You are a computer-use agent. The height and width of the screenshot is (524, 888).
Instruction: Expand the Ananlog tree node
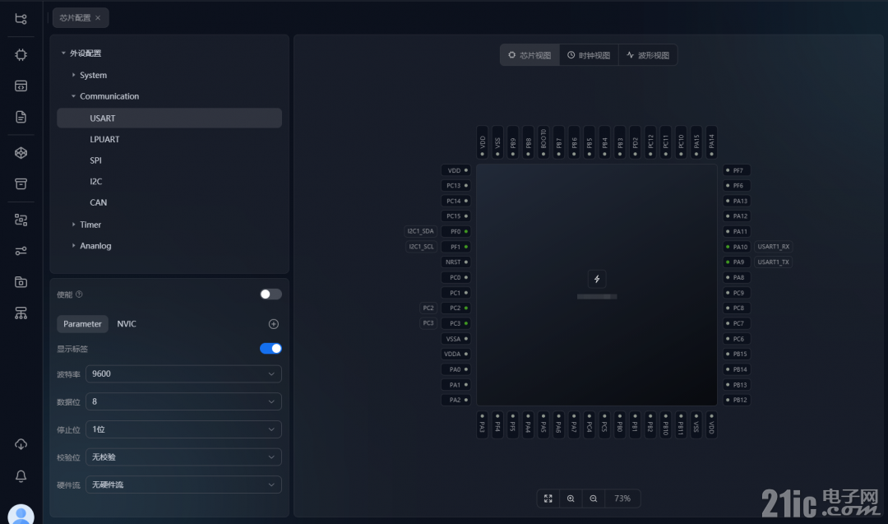click(74, 245)
